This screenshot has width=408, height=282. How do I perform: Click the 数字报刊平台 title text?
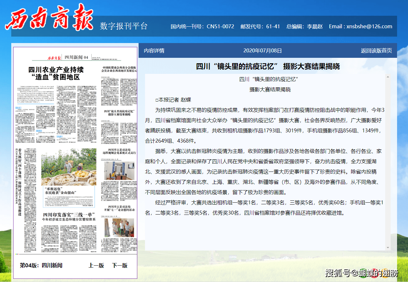(x=123, y=26)
